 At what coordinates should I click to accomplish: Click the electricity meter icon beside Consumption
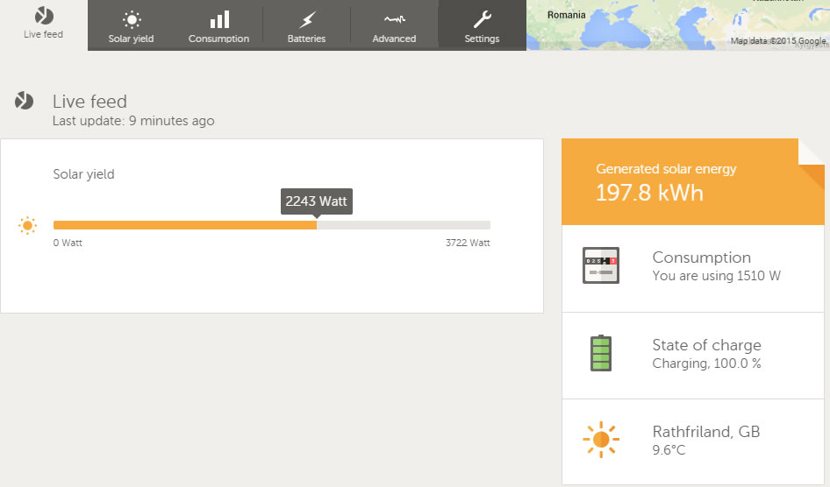pyautogui.click(x=601, y=265)
